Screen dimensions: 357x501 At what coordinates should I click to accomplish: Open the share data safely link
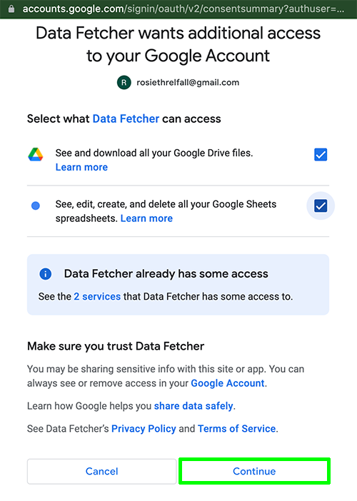193,406
